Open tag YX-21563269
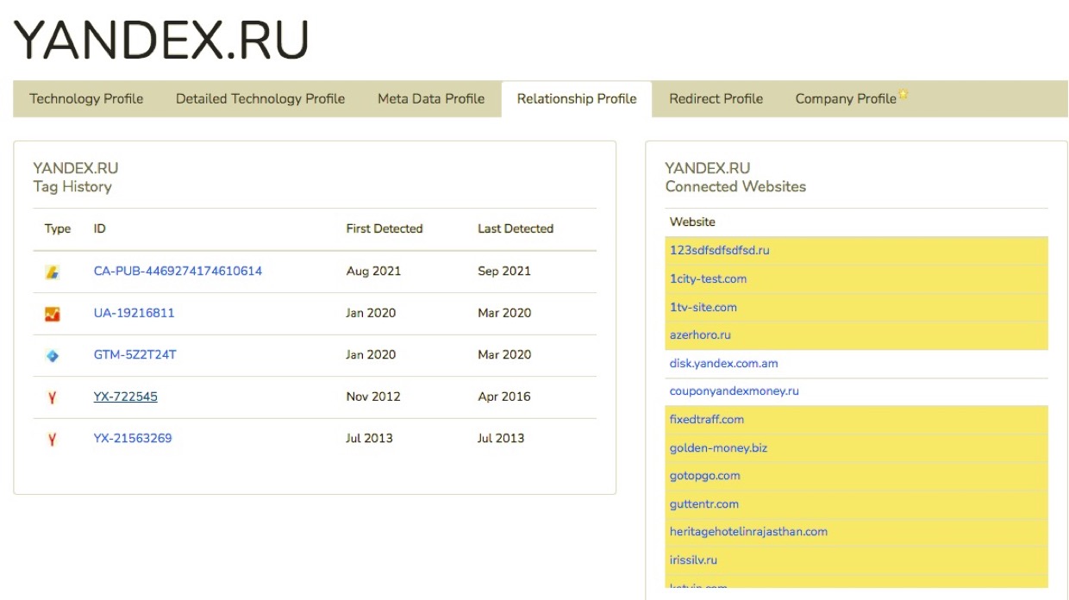The height and width of the screenshot is (600, 1069). click(x=133, y=438)
